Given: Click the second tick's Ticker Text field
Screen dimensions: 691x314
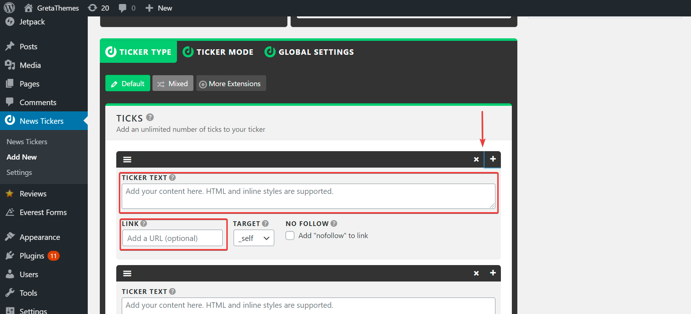Looking at the screenshot, I should [x=309, y=306].
